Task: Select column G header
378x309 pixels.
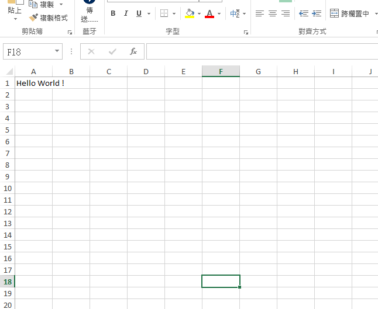Action: click(x=258, y=71)
